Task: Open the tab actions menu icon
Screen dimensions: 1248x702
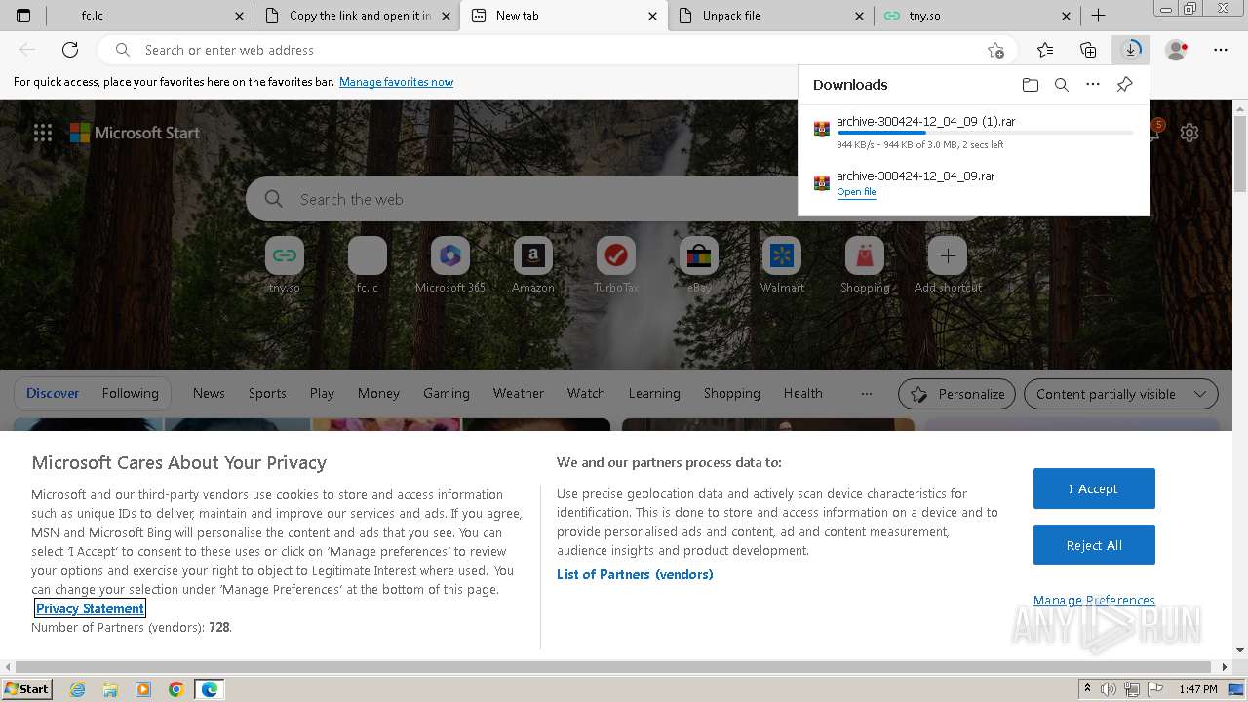Action: [x=23, y=16]
